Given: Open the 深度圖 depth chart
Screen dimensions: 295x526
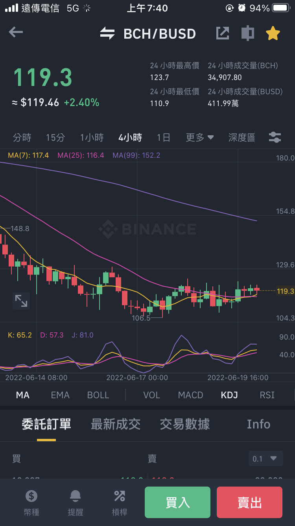Looking at the screenshot, I should pos(242,137).
